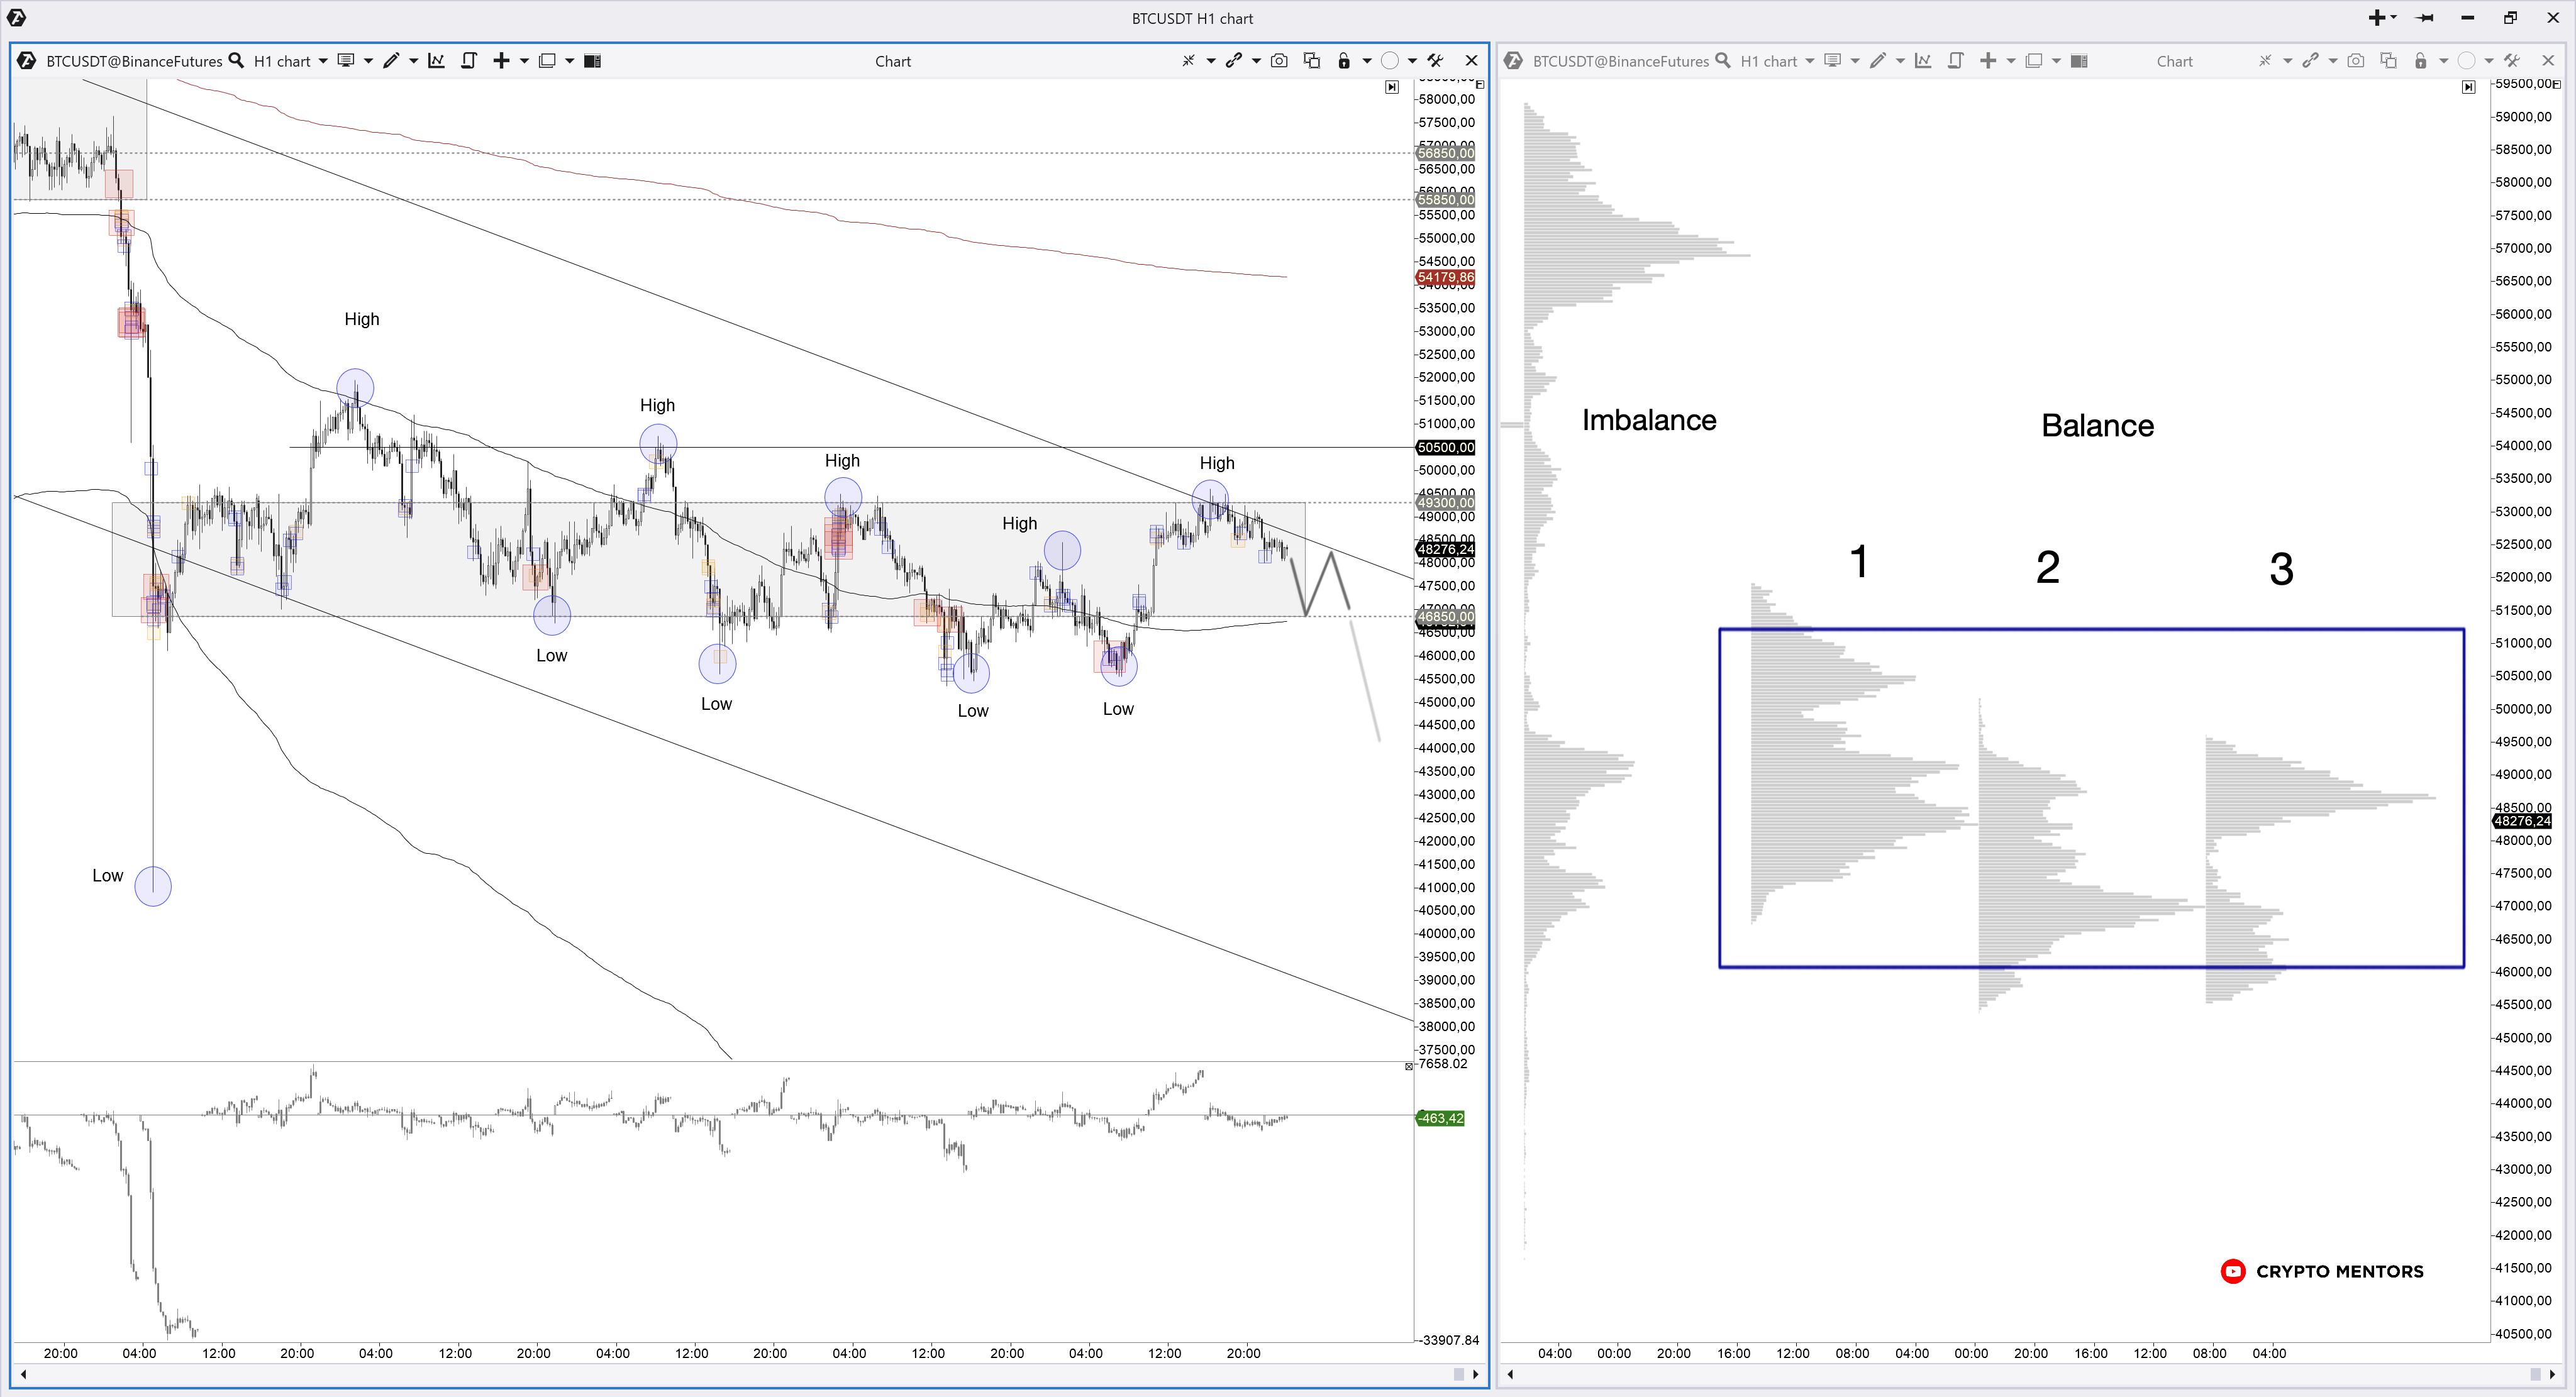Select the right Chart tab title
2576x1397 pixels.
coord(2174,61)
